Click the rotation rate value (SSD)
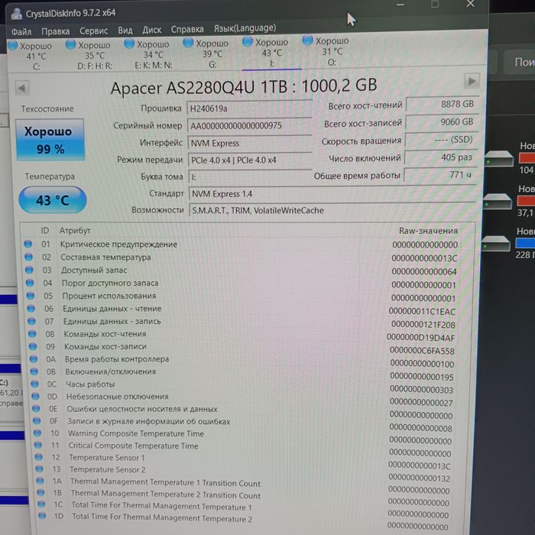 click(442, 140)
